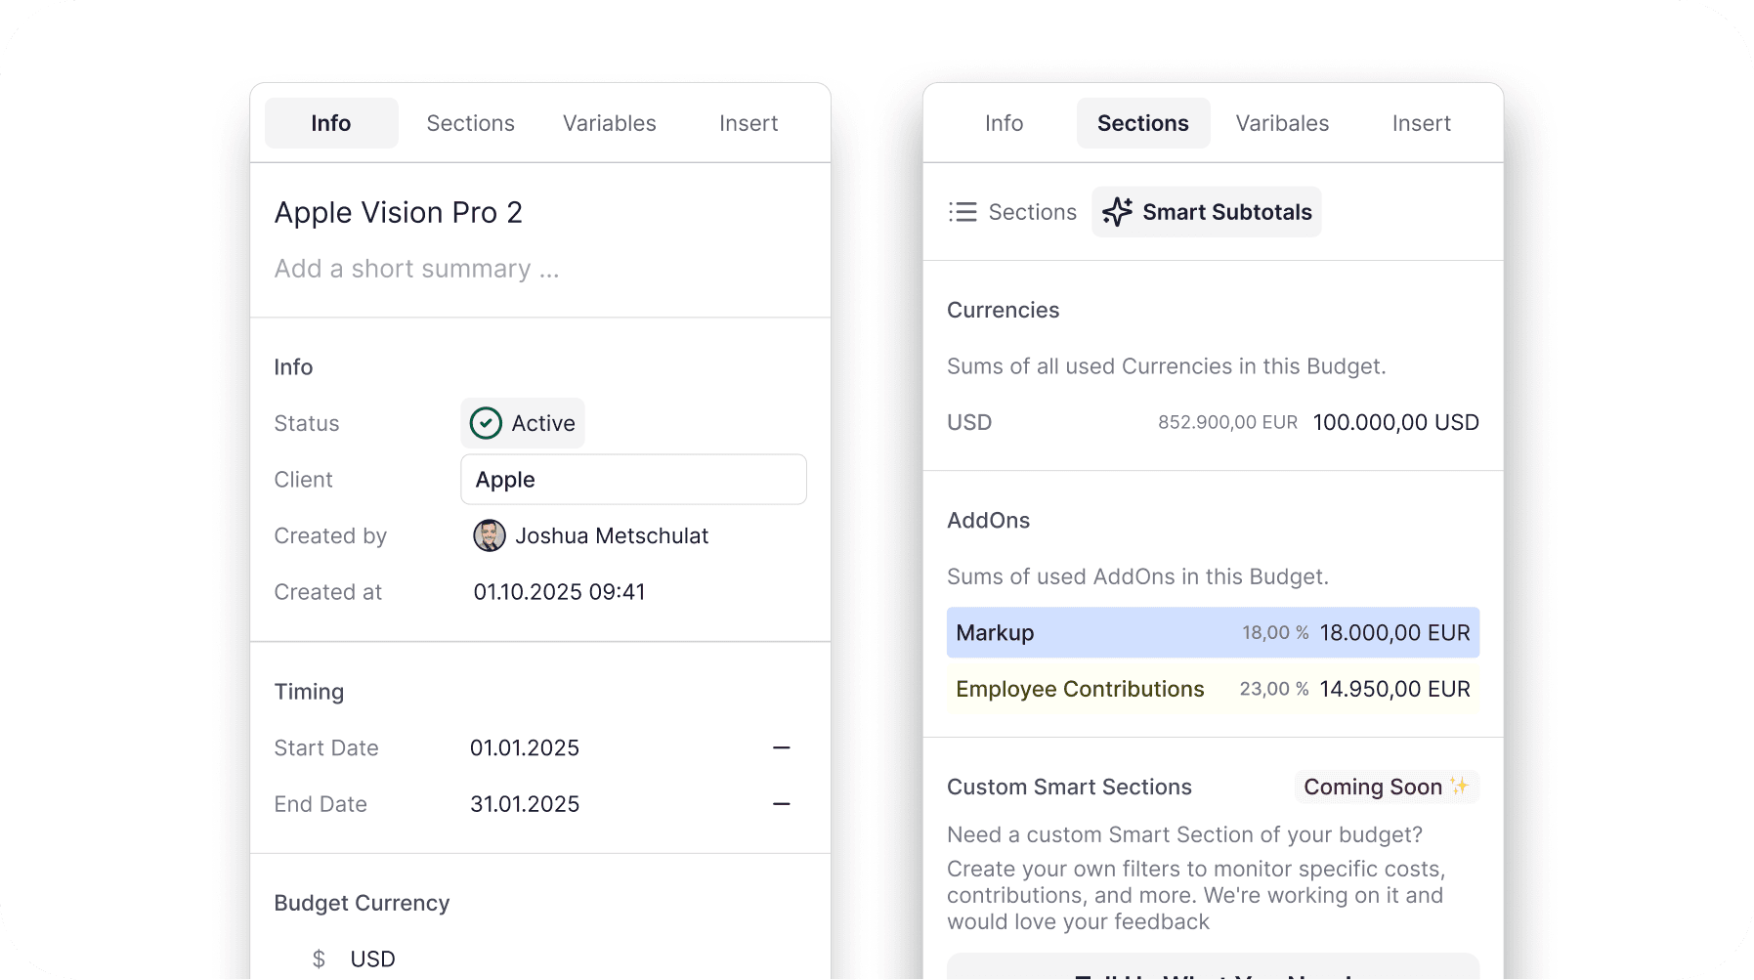
Task: Click the Joshua Metschulat name
Action: [x=612, y=535]
